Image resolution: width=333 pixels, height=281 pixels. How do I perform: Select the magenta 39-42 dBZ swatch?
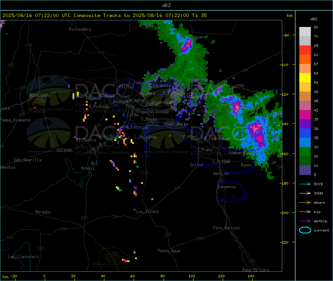(305, 114)
